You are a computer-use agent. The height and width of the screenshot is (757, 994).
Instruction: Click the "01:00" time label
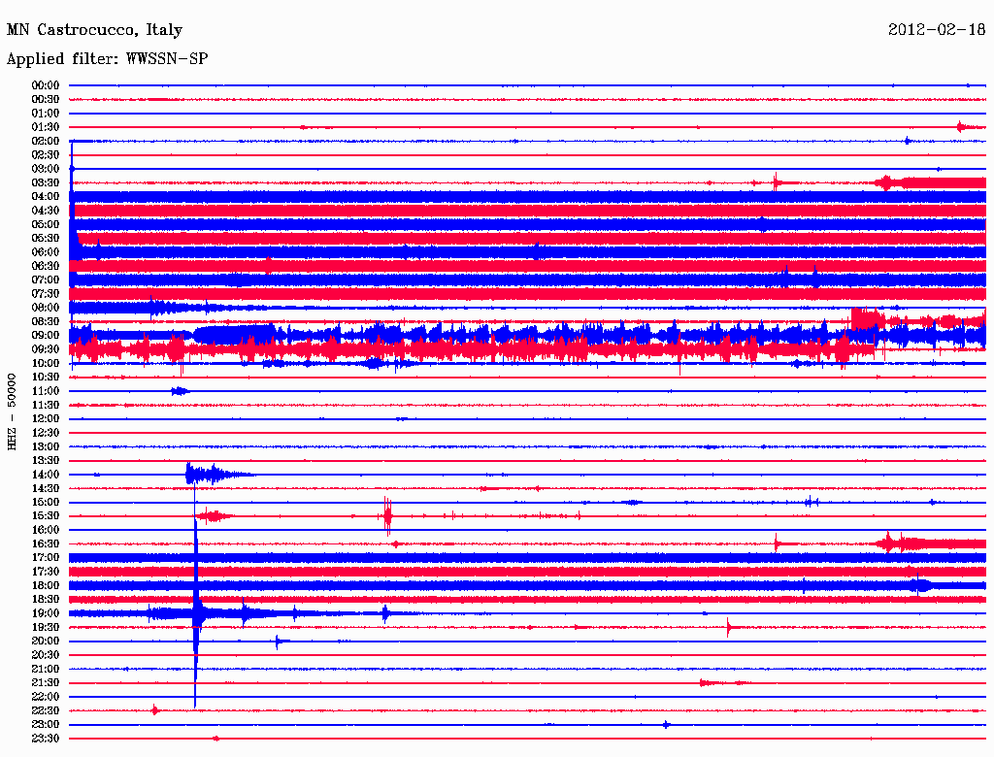coord(45,113)
